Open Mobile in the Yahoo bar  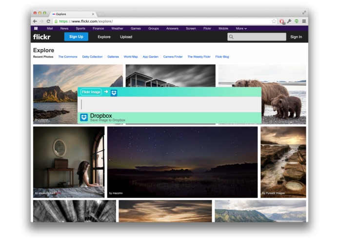pos(223,28)
